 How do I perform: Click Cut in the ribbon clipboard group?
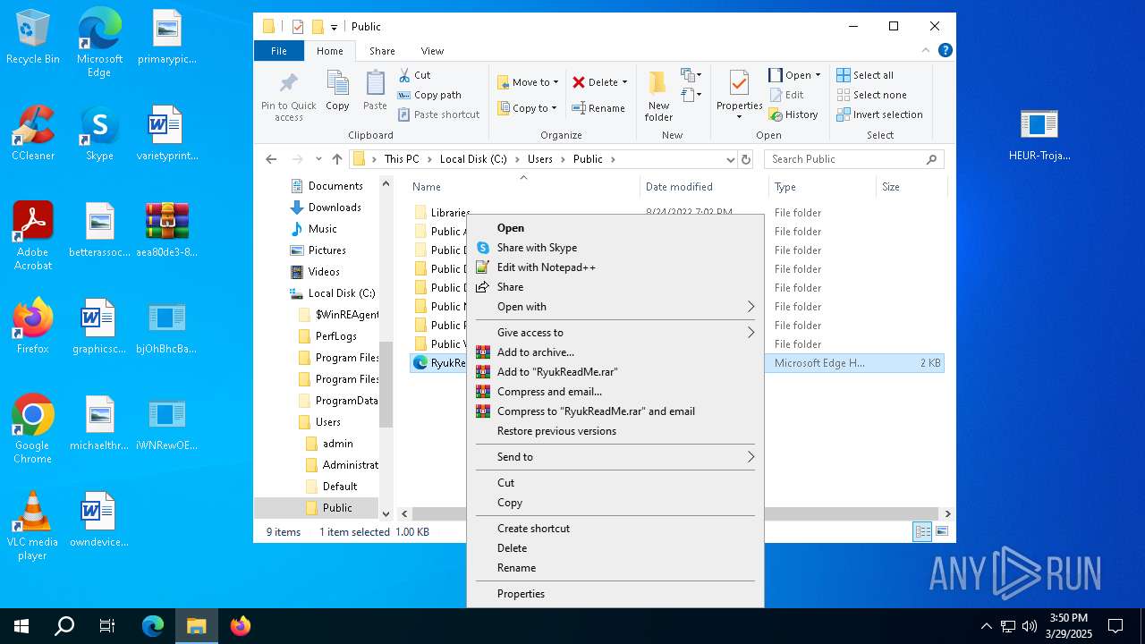[x=414, y=75]
